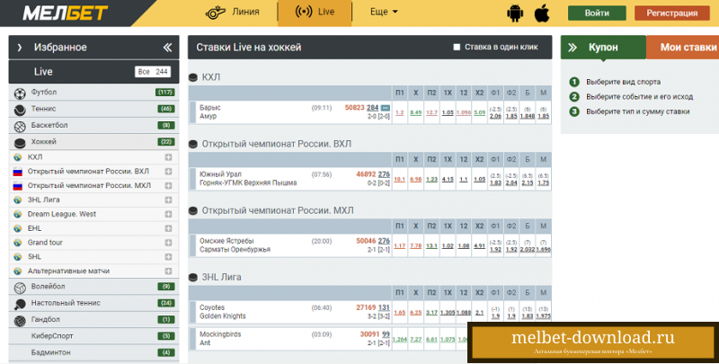Open Coyotes – Golden Knights match
This screenshot has height=364, width=719.
(x=222, y=312)
